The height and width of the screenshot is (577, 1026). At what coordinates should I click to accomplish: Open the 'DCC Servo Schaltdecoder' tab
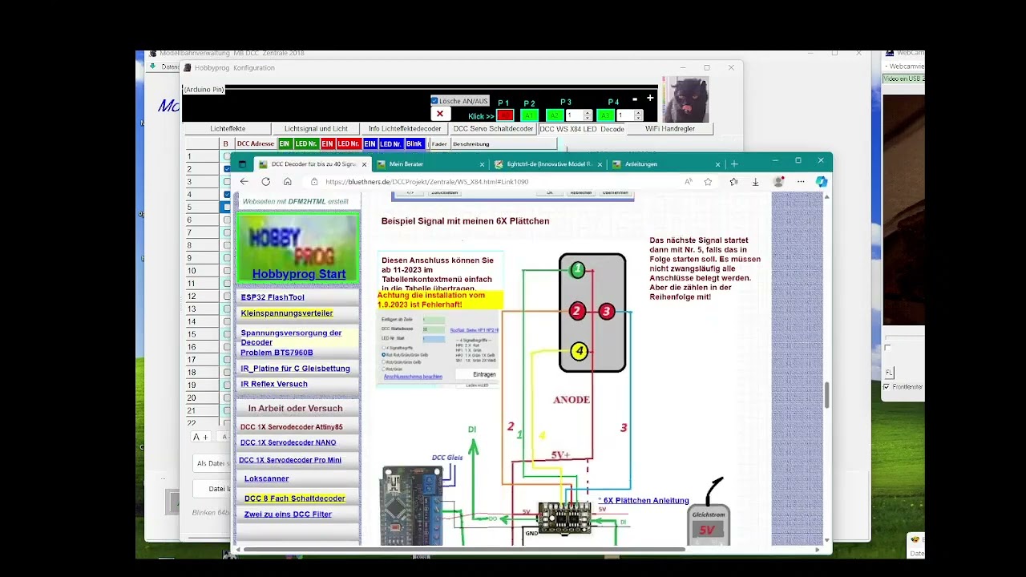[x=493, y=129]
